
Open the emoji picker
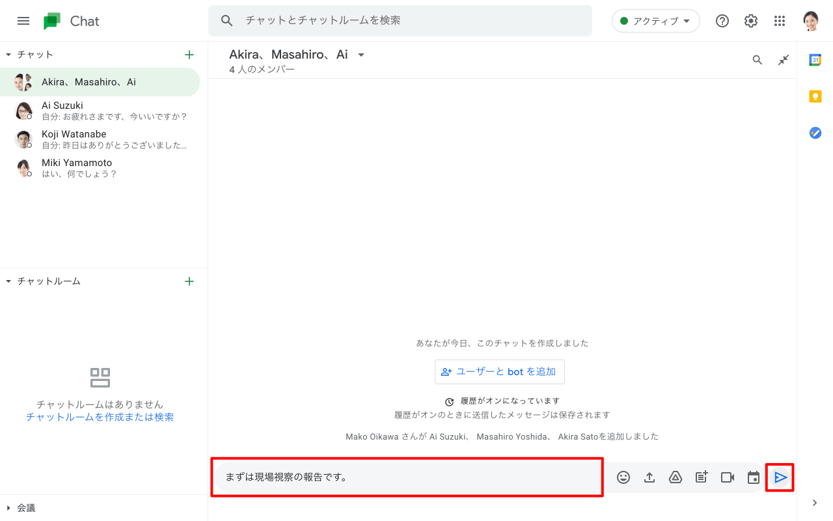623,477
